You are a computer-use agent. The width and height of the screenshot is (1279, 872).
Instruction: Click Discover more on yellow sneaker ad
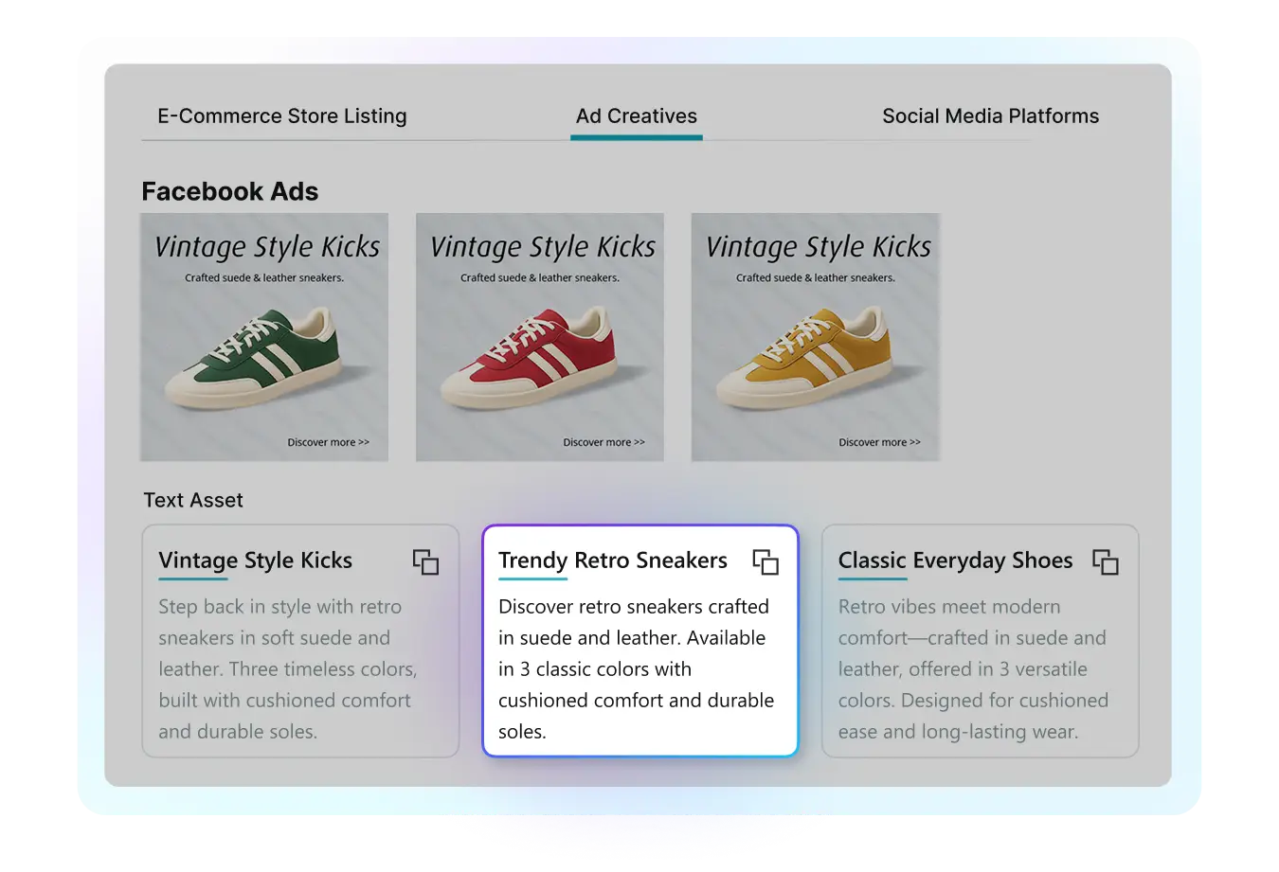[x=879, y=442]
